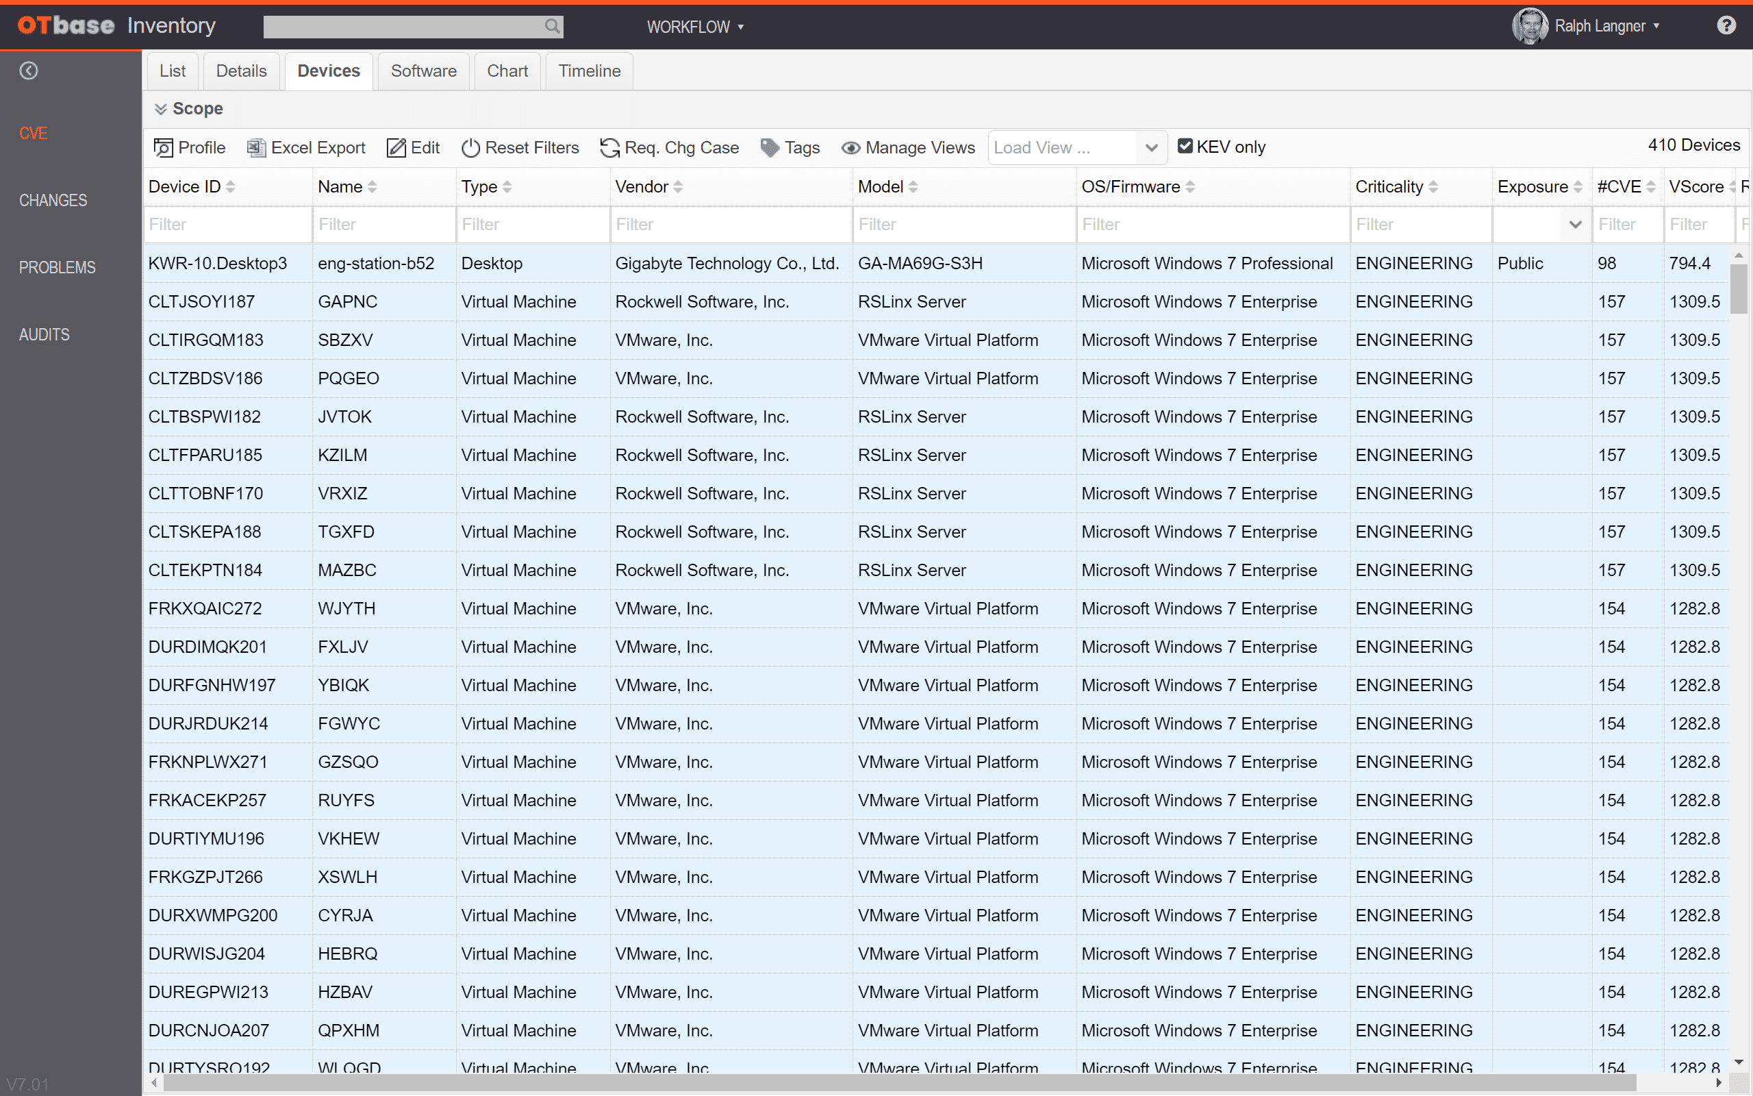Click the Vendor filter field
Viewport: 1753px width, 1096px height.
[731, 225]
